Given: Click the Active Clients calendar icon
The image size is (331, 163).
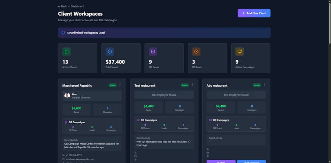Looking at the screenshot, I should [x=67, y=52].
